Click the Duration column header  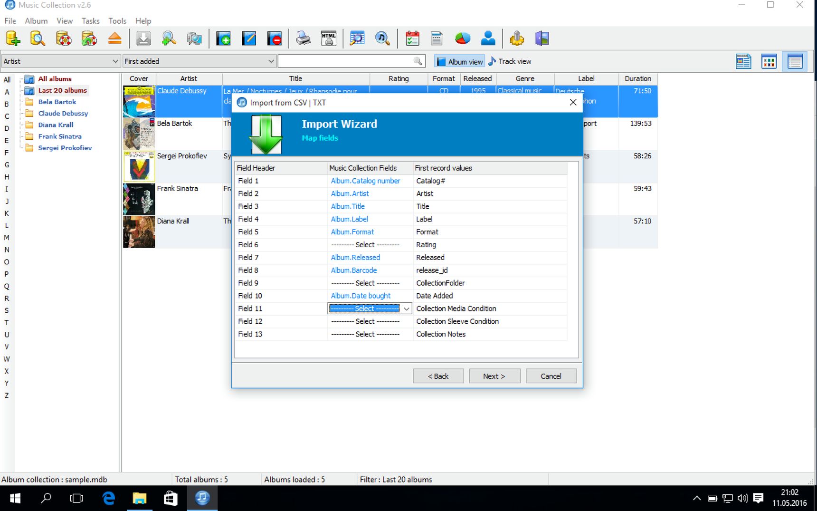click(638, 79)
